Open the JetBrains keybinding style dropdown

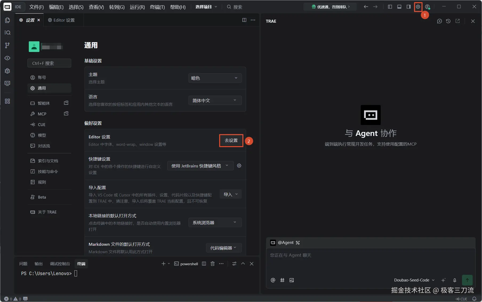[200, 166]
